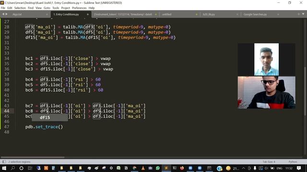Choose df15 from the autocomplete popup
This screenshot has width=307, height=172.
point(50,118)
